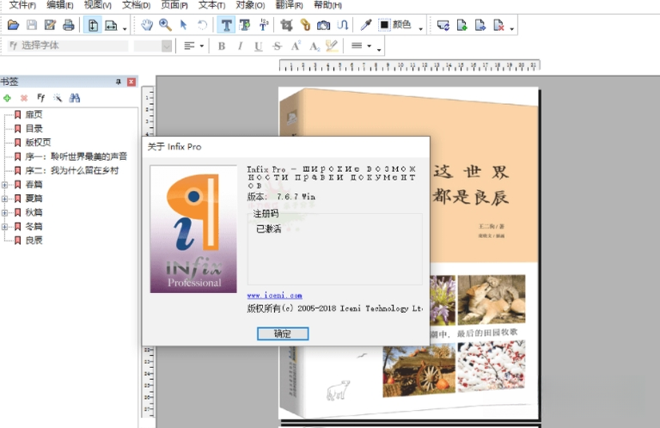This screenshot has height=428, width=660.
Task: Click the insert page icon
Action: click(x=461, y=25)
